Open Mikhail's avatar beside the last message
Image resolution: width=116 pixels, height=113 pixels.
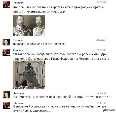coord(7,105)
